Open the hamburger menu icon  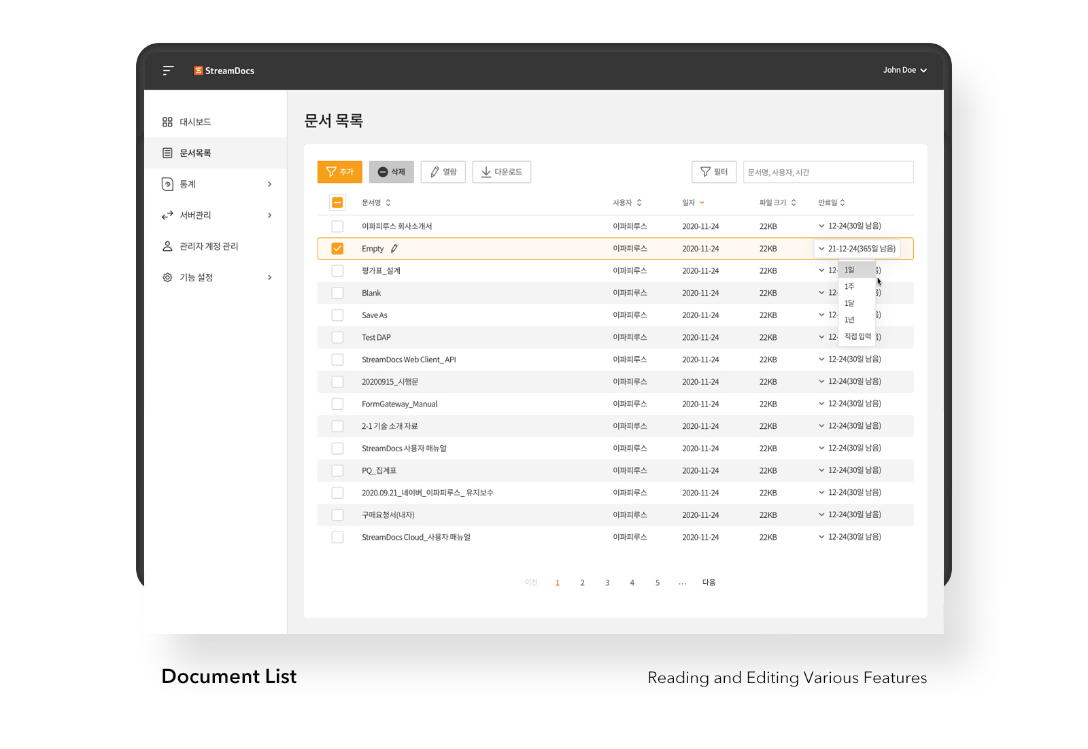[x=168, y=70]
